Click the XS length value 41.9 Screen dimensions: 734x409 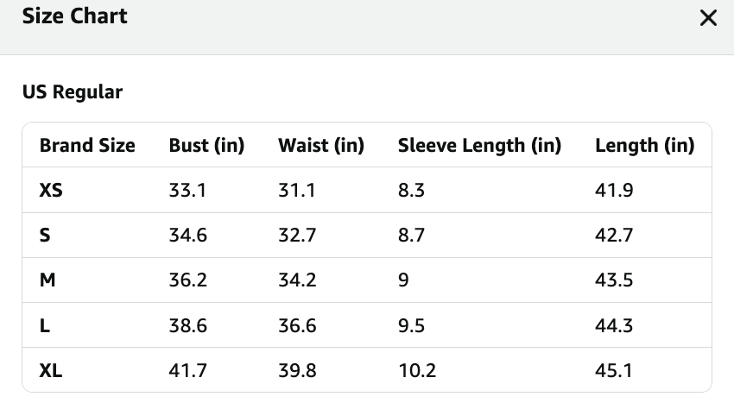pos(614,190)
